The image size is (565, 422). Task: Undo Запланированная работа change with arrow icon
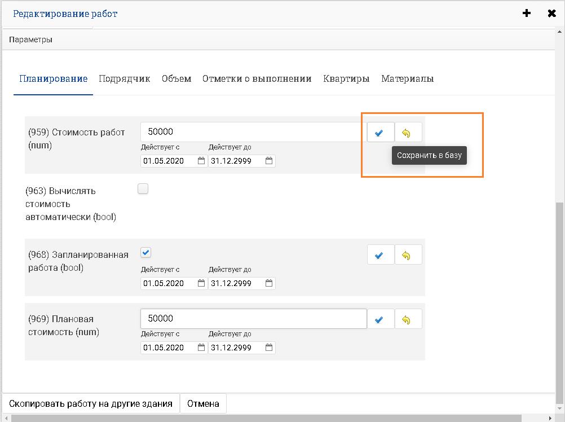[x=408, y=255]
